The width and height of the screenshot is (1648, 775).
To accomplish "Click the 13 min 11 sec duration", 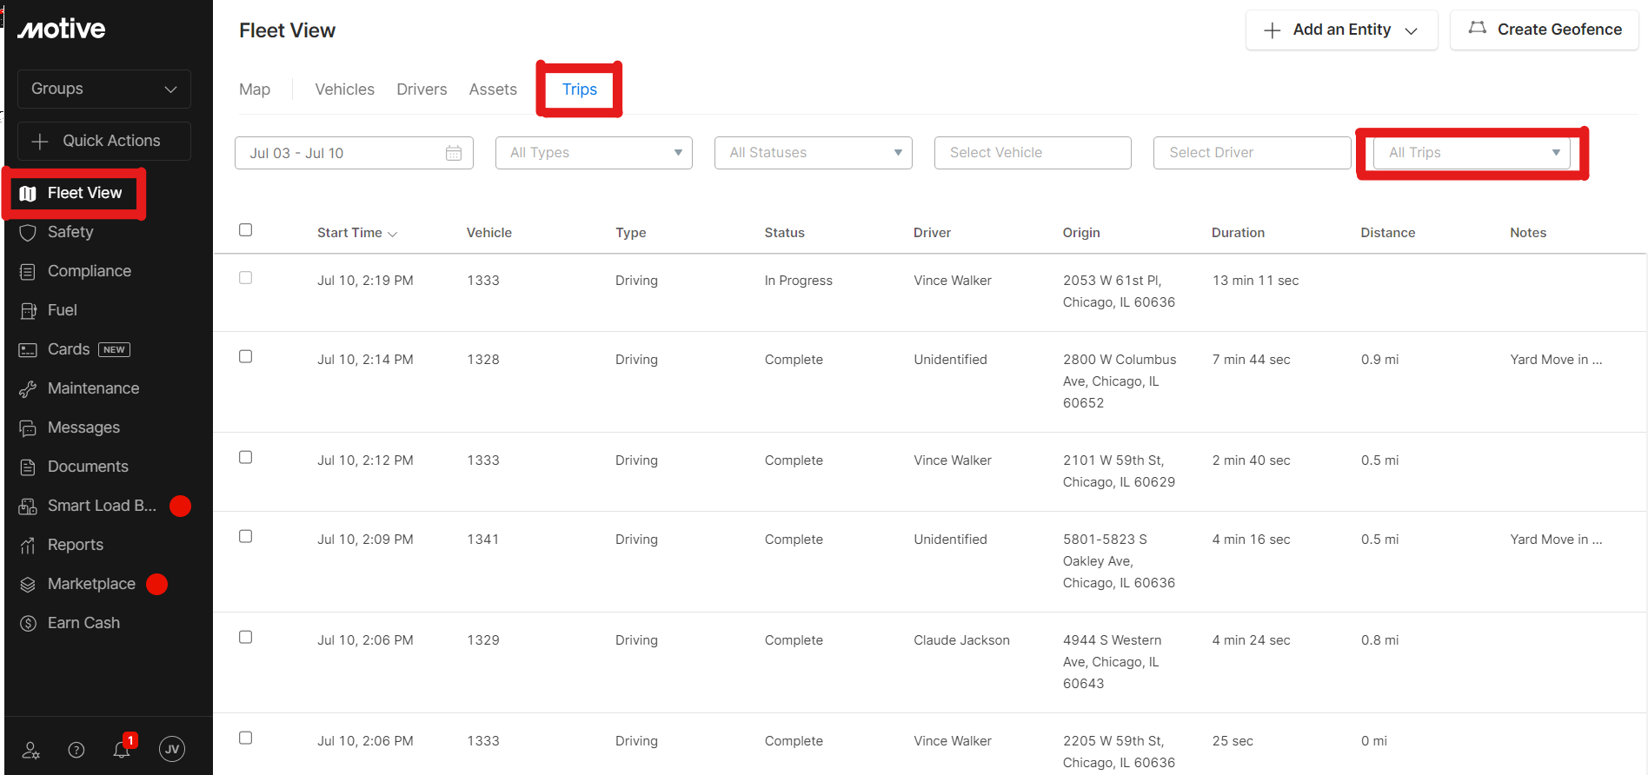I will (1255, 281).
